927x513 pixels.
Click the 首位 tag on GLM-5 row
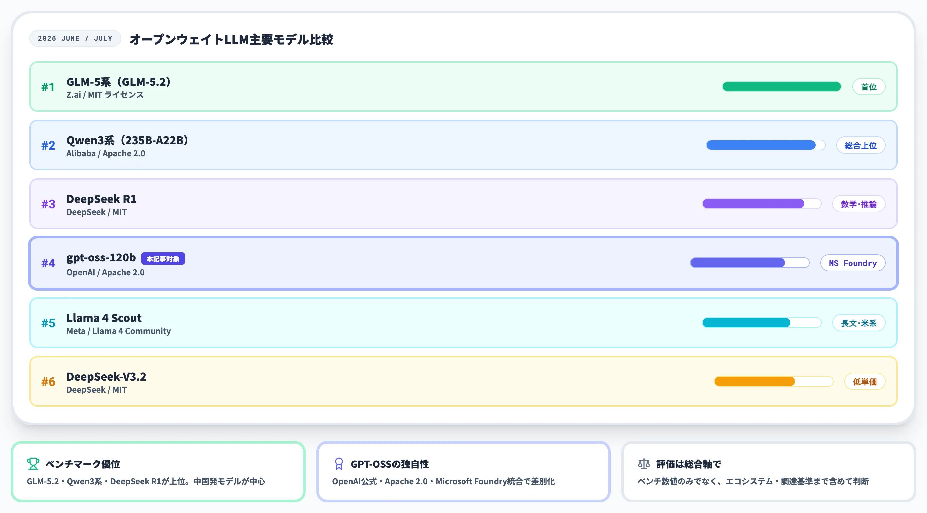click(x=869, y=86)
